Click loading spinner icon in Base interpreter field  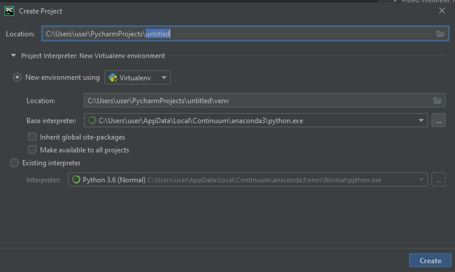click(x=92, y=121)
